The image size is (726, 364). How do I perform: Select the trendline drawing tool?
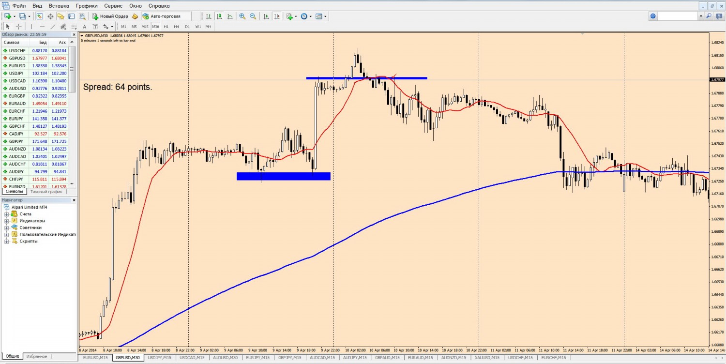53,27
